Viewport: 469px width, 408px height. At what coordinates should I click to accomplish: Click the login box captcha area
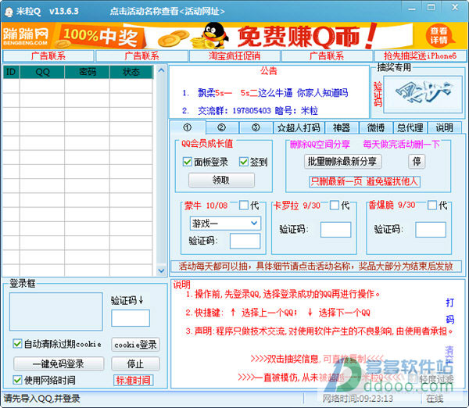(x=56, y=311)
